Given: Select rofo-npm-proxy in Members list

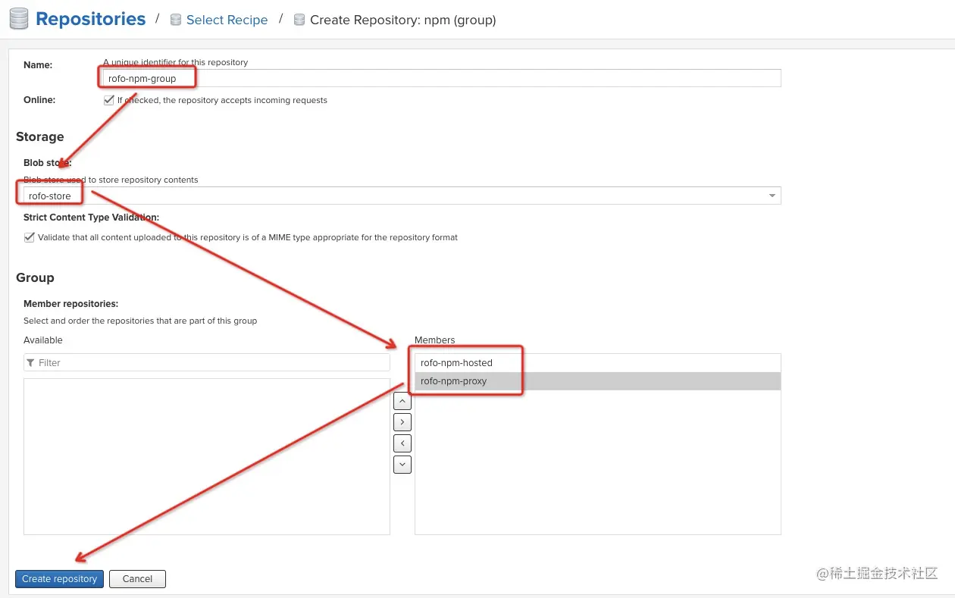Looking at the screenshot, I should pos(597,381).
